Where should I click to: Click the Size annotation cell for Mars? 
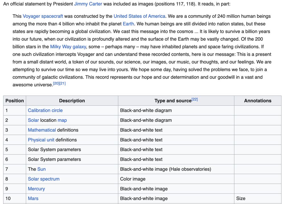click(x=258, y=198)
